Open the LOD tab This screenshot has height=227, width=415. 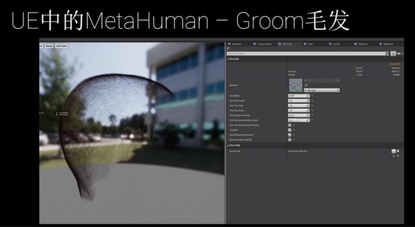pyautogui.click(x=308, y=44)
